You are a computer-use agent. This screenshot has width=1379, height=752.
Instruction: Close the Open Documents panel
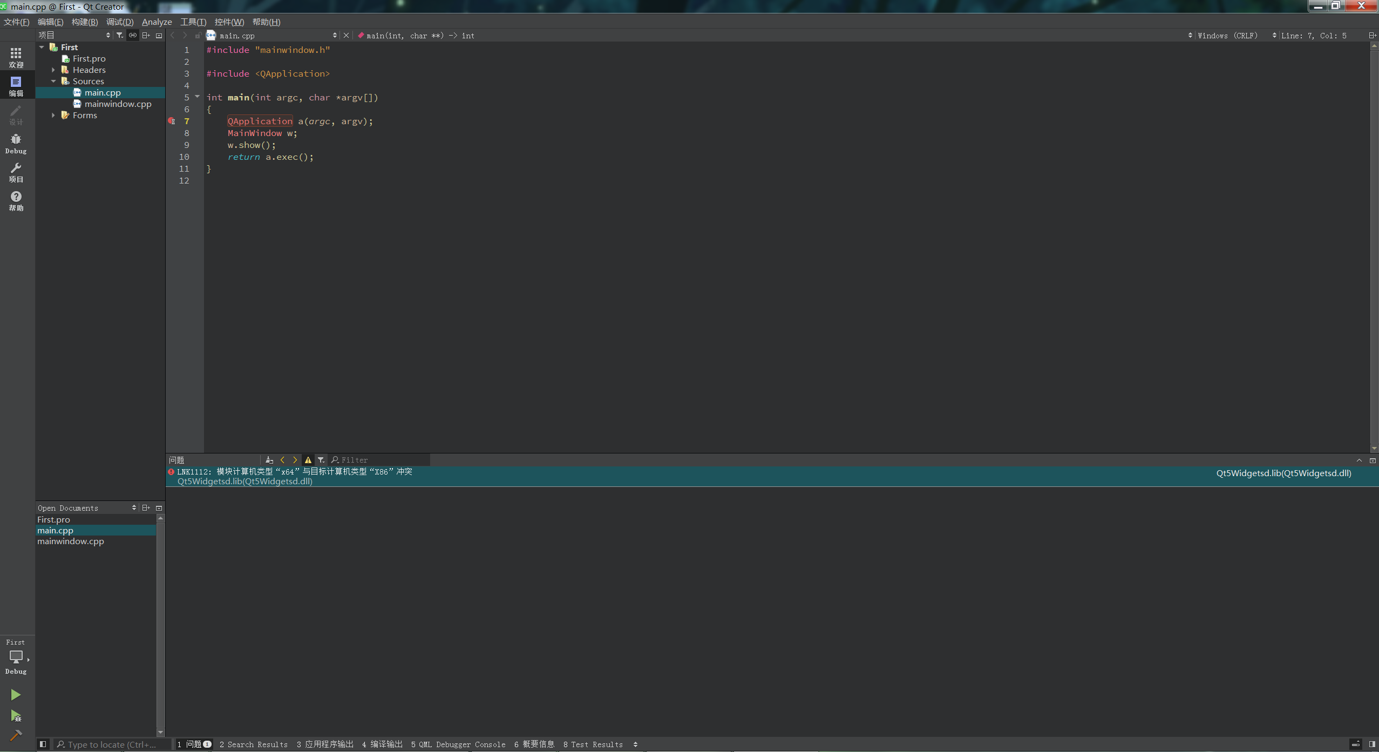(159, 508)
